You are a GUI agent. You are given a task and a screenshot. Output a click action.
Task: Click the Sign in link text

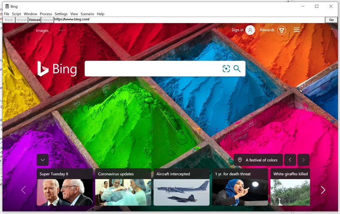click(238, 30)
